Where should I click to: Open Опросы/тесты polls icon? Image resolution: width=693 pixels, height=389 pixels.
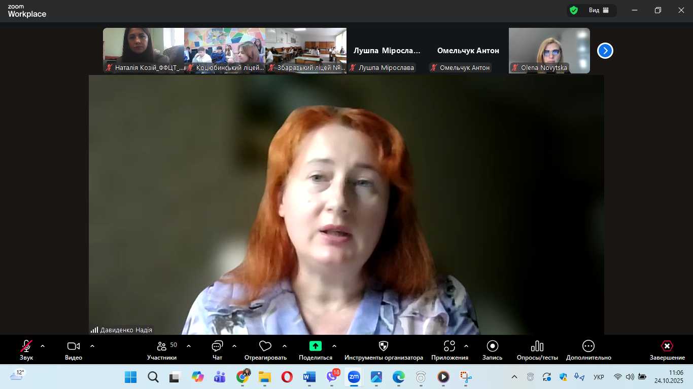[x=537, y=346]
